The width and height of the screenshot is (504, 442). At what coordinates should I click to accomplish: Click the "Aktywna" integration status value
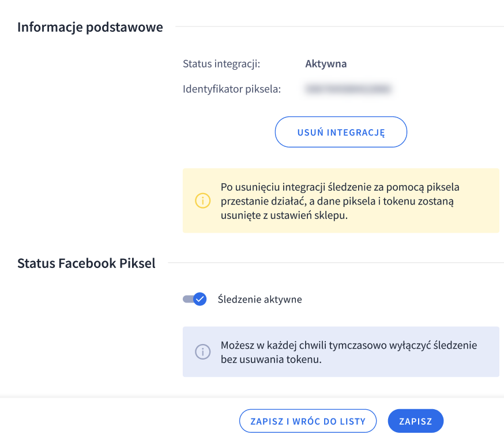[326, 64]
